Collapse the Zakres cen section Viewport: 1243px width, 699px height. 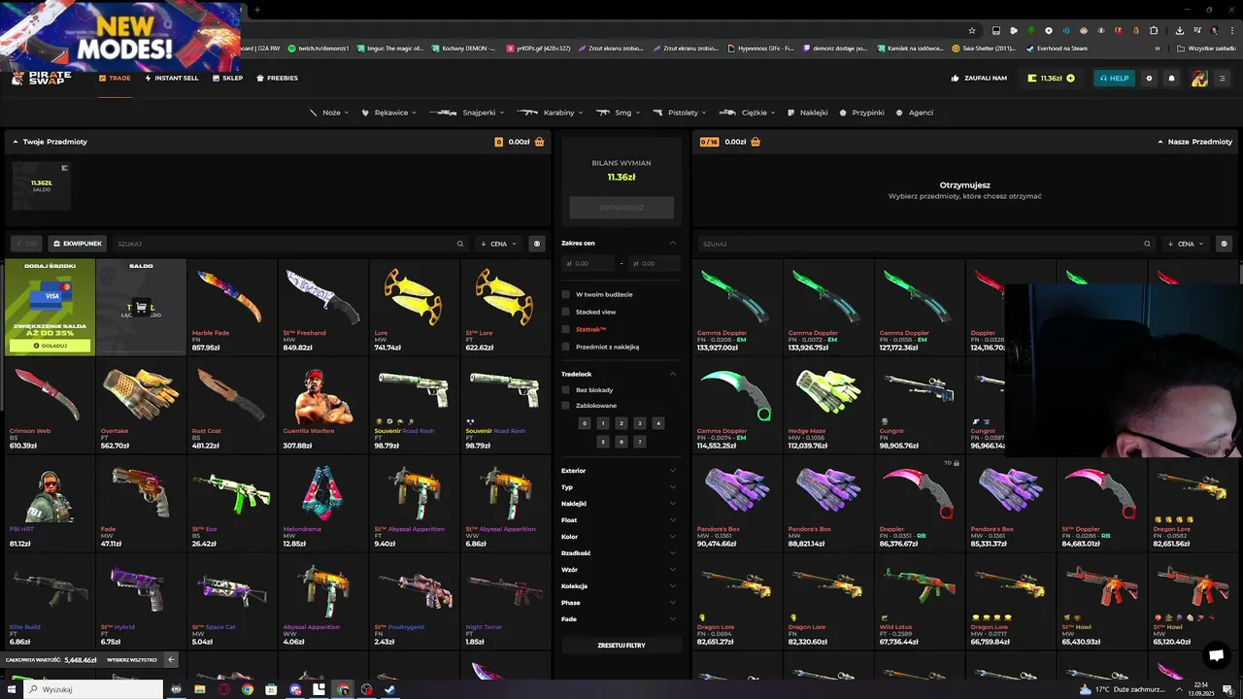(672, 243)
